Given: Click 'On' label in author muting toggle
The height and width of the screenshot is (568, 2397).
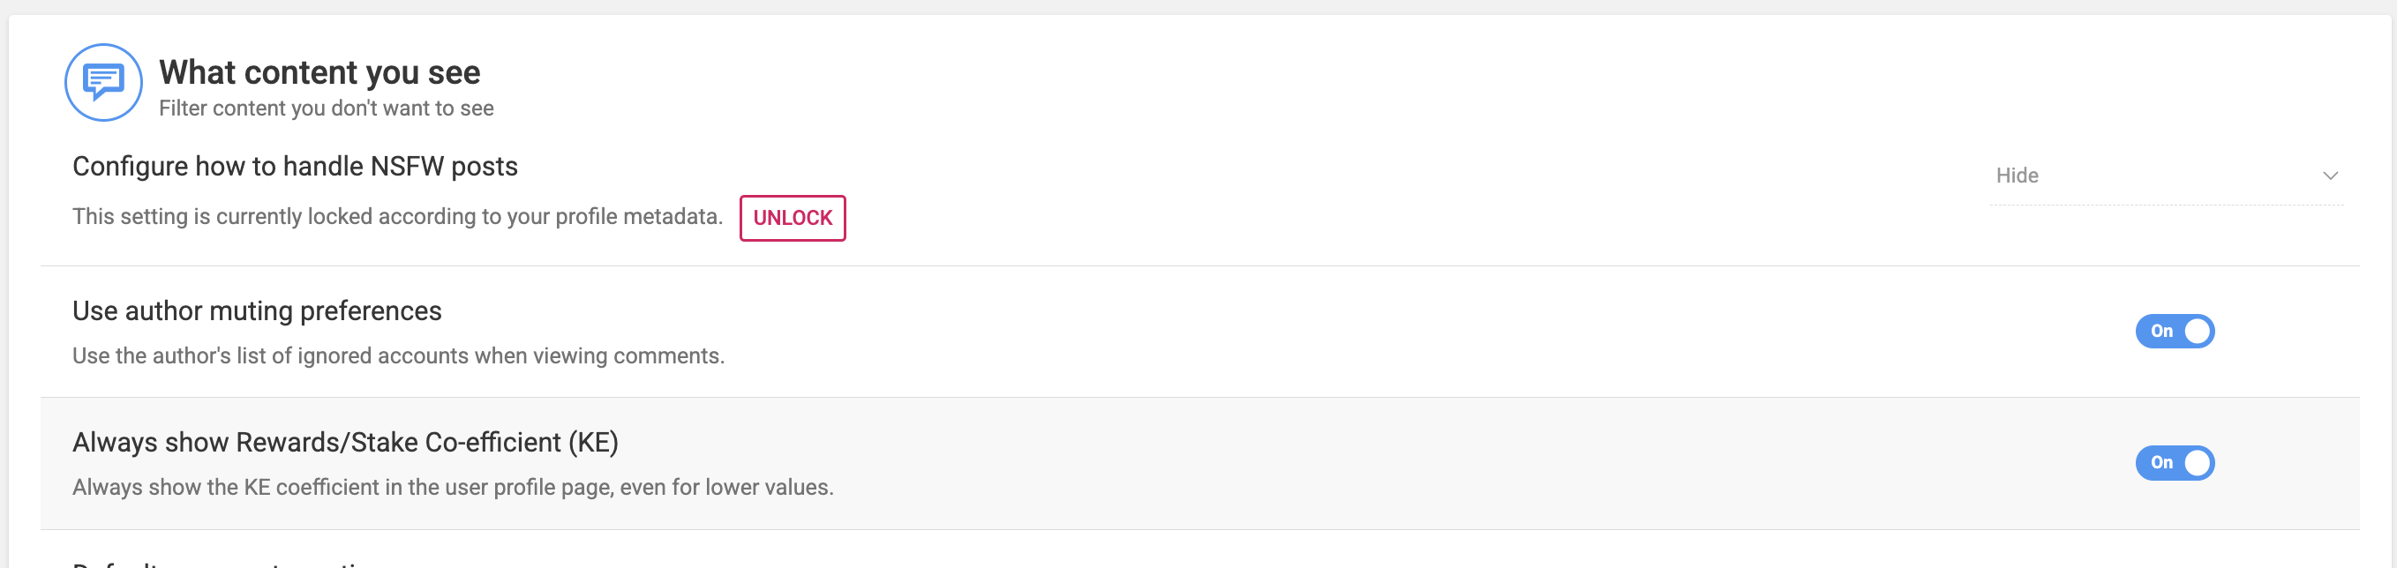Looking at the screenshot, I should (2160, 331).
